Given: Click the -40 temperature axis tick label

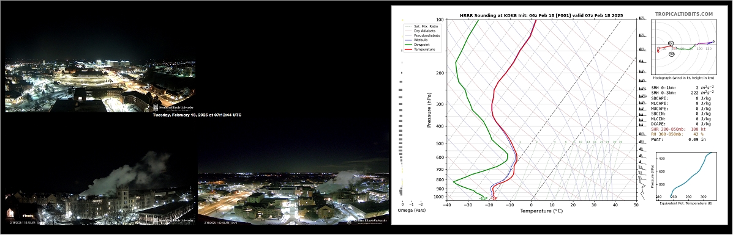Looking at the screenshot, I should point(447,204).
